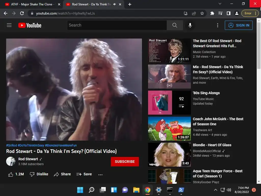Screen dimensions: 261x196
Task: Open Blondie - Heart Of Glass title
Action: click(212, 145)
